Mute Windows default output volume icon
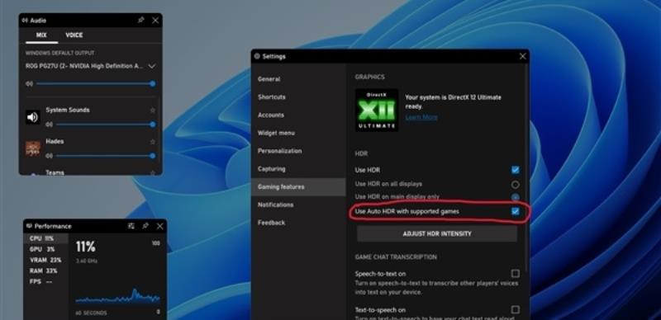The image size is (661, 320). click(29, 84)
